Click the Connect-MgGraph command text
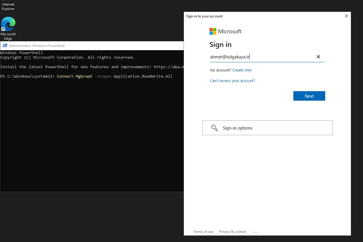Screen dimensions: 363x242 point(74,76)
